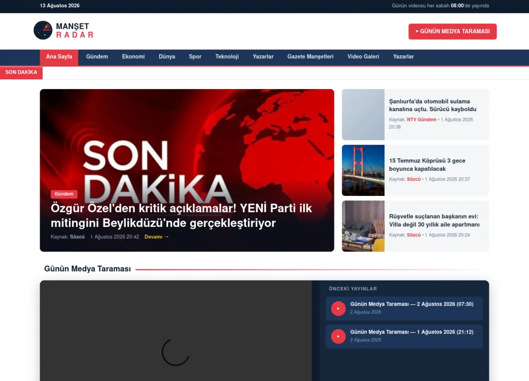
Task: Open the 15 Temmuz Köprüsü news headline
Action: 427,165
